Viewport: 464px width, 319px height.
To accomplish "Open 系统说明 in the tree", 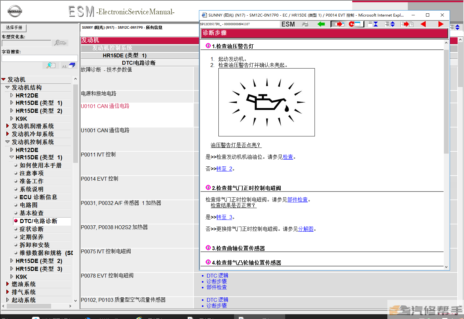I will click(32, 189).
